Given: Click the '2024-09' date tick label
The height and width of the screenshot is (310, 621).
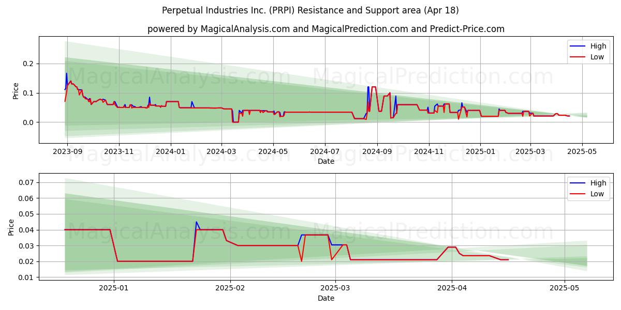Looking at the screenshot, I should pos(377,151).
